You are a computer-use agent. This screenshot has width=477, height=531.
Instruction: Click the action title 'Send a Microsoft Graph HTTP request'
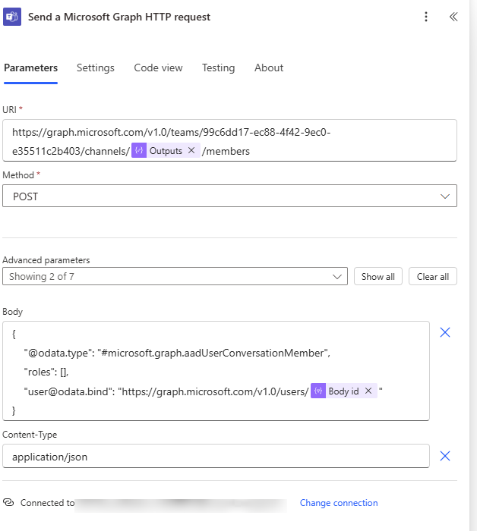[x=119, y=17]
